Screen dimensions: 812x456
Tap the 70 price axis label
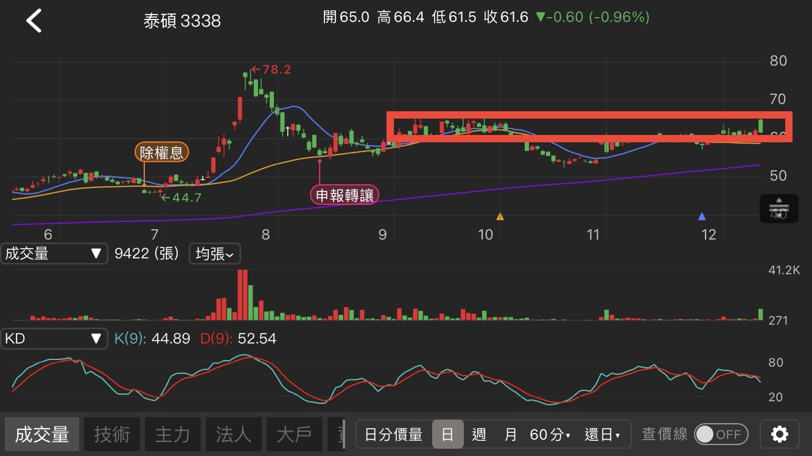pyautogui.click(x=779, y=99)
